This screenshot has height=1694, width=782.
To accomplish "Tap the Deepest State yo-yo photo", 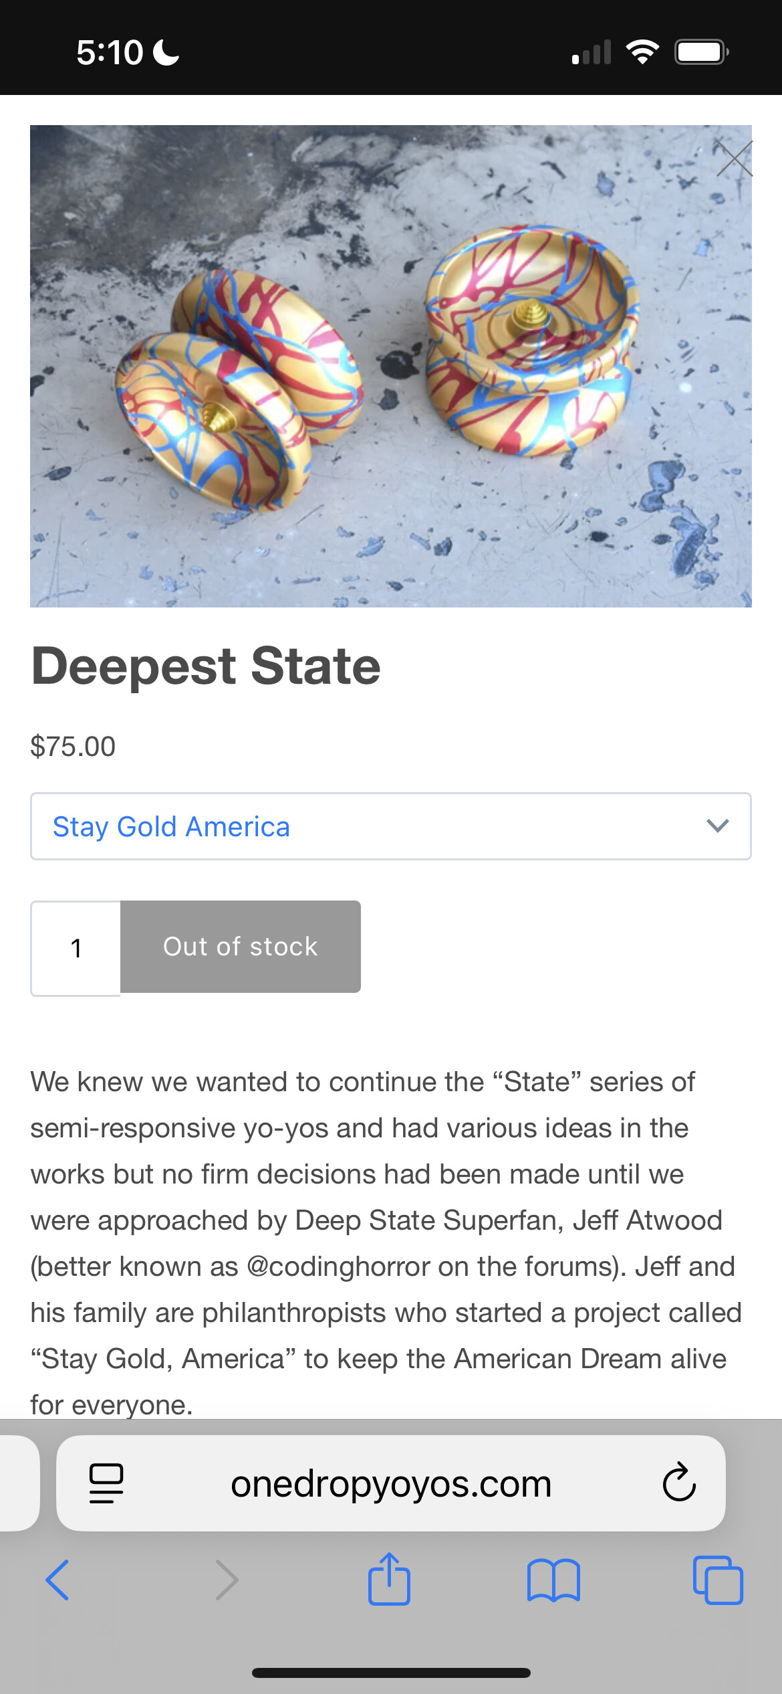I will click(x=390, y=366).
